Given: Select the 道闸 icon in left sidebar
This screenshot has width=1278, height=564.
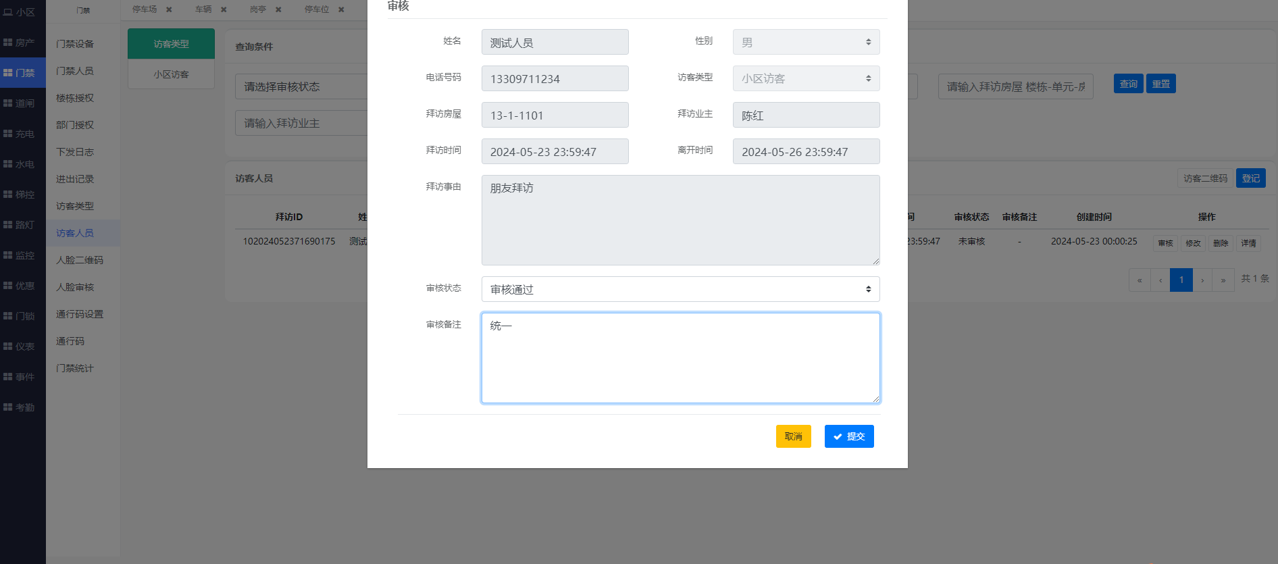Looking at the screenshot, I should 8,103.
